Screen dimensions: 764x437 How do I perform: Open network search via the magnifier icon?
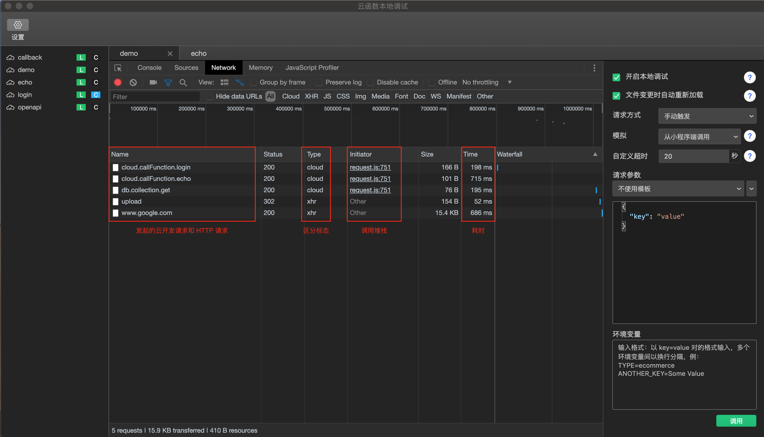point(183,82)
